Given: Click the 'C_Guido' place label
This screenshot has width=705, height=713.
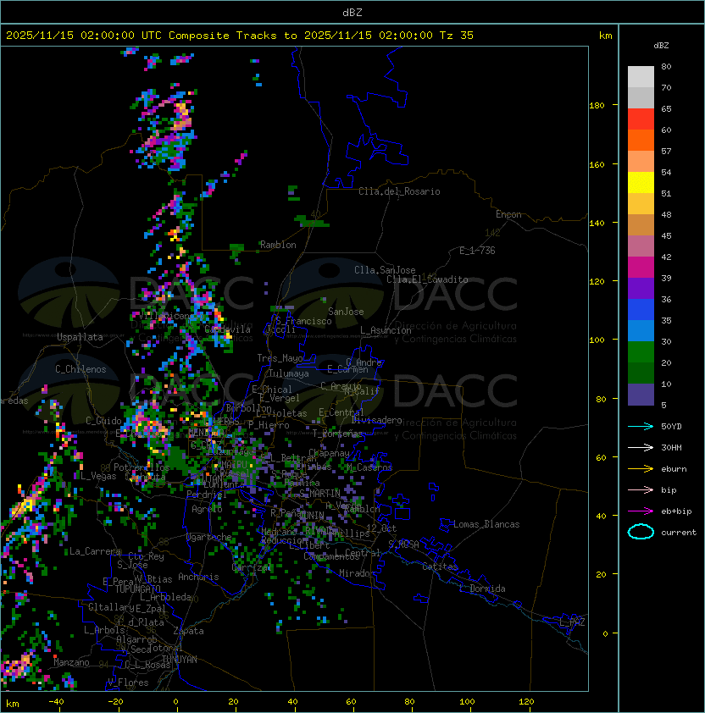Looking at the screenshot, I should coord(103,421).
